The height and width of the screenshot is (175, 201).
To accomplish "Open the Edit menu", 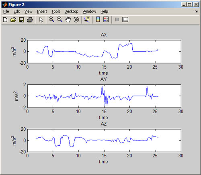I will [16, 12].
